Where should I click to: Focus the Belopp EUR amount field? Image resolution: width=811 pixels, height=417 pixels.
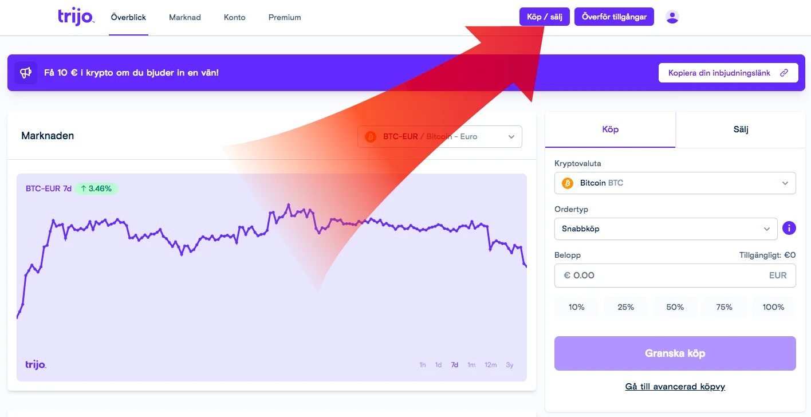(664, 276)
